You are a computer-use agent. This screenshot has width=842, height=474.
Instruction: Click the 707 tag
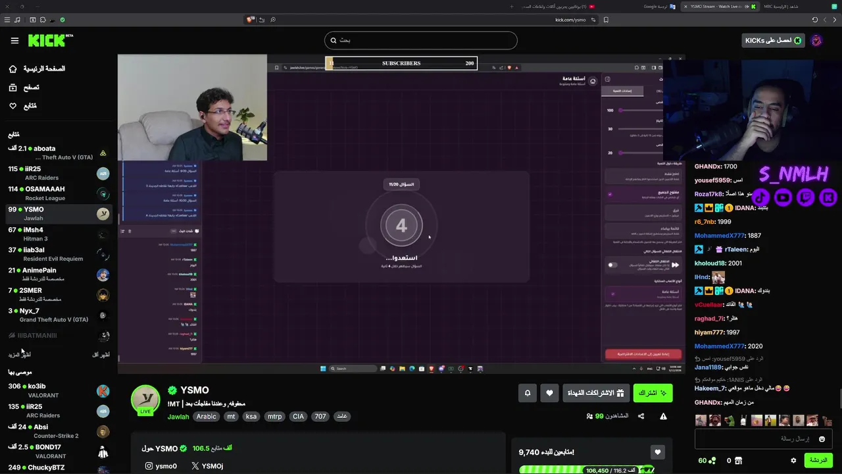320,416
